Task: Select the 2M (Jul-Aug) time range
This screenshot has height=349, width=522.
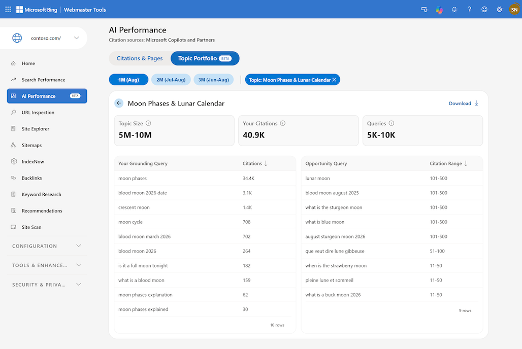Action: 171,80
